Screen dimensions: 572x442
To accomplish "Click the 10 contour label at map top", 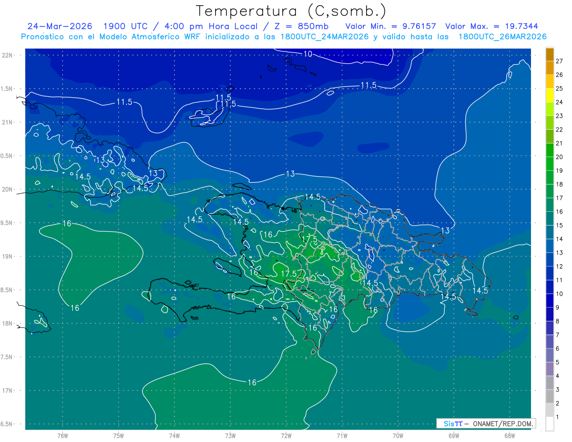I will point(308,54).
